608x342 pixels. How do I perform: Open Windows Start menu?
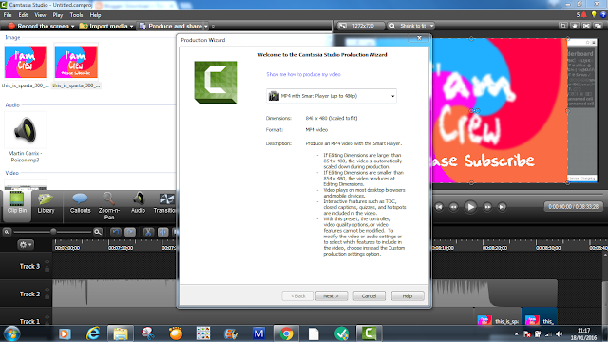(x=11, y=333)
